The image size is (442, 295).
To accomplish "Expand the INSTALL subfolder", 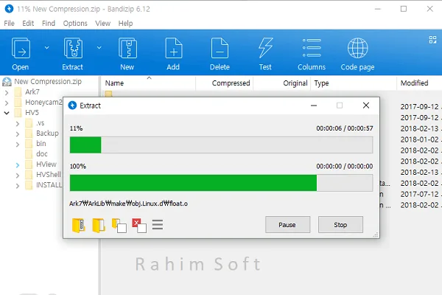I will (x=18, y=186).
